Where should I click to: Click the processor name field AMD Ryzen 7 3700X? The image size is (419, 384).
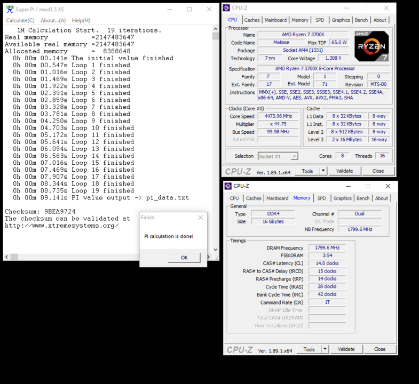[x=303, y=35]
